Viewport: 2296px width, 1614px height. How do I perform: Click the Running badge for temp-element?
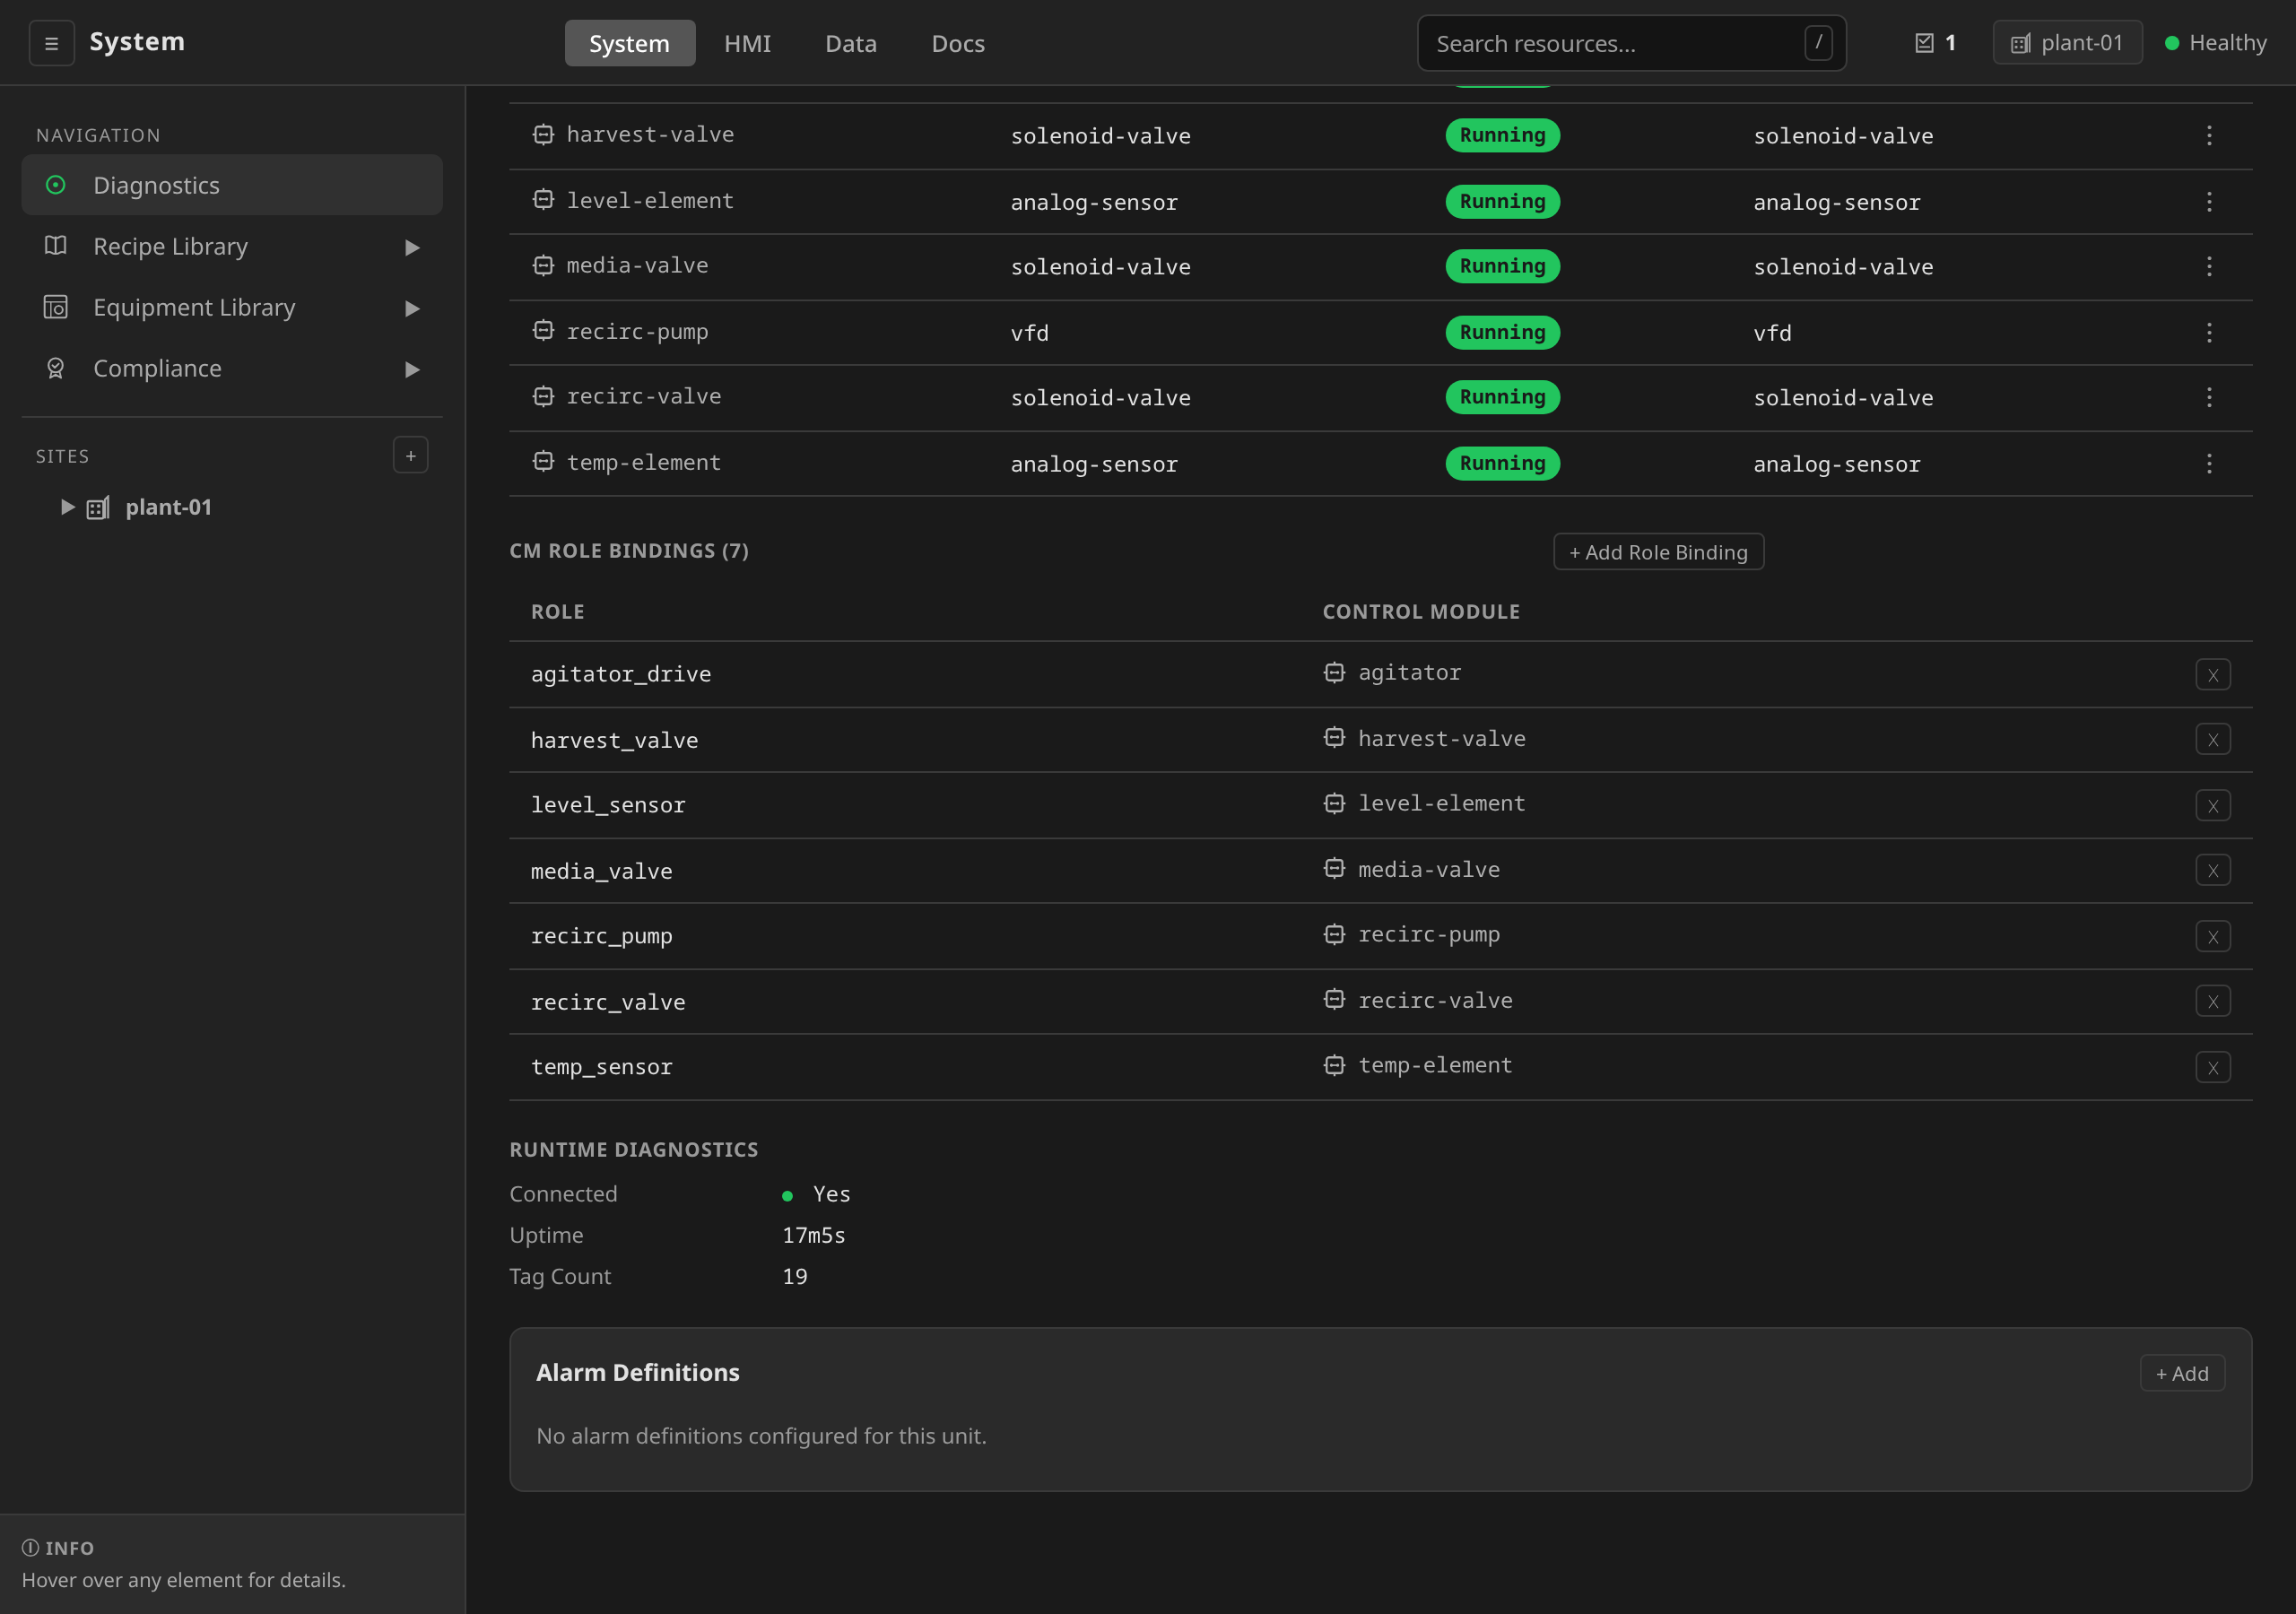[1502, 464]
